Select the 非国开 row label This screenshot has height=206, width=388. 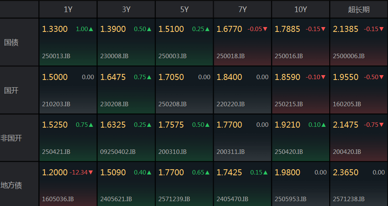pos(11,138)
